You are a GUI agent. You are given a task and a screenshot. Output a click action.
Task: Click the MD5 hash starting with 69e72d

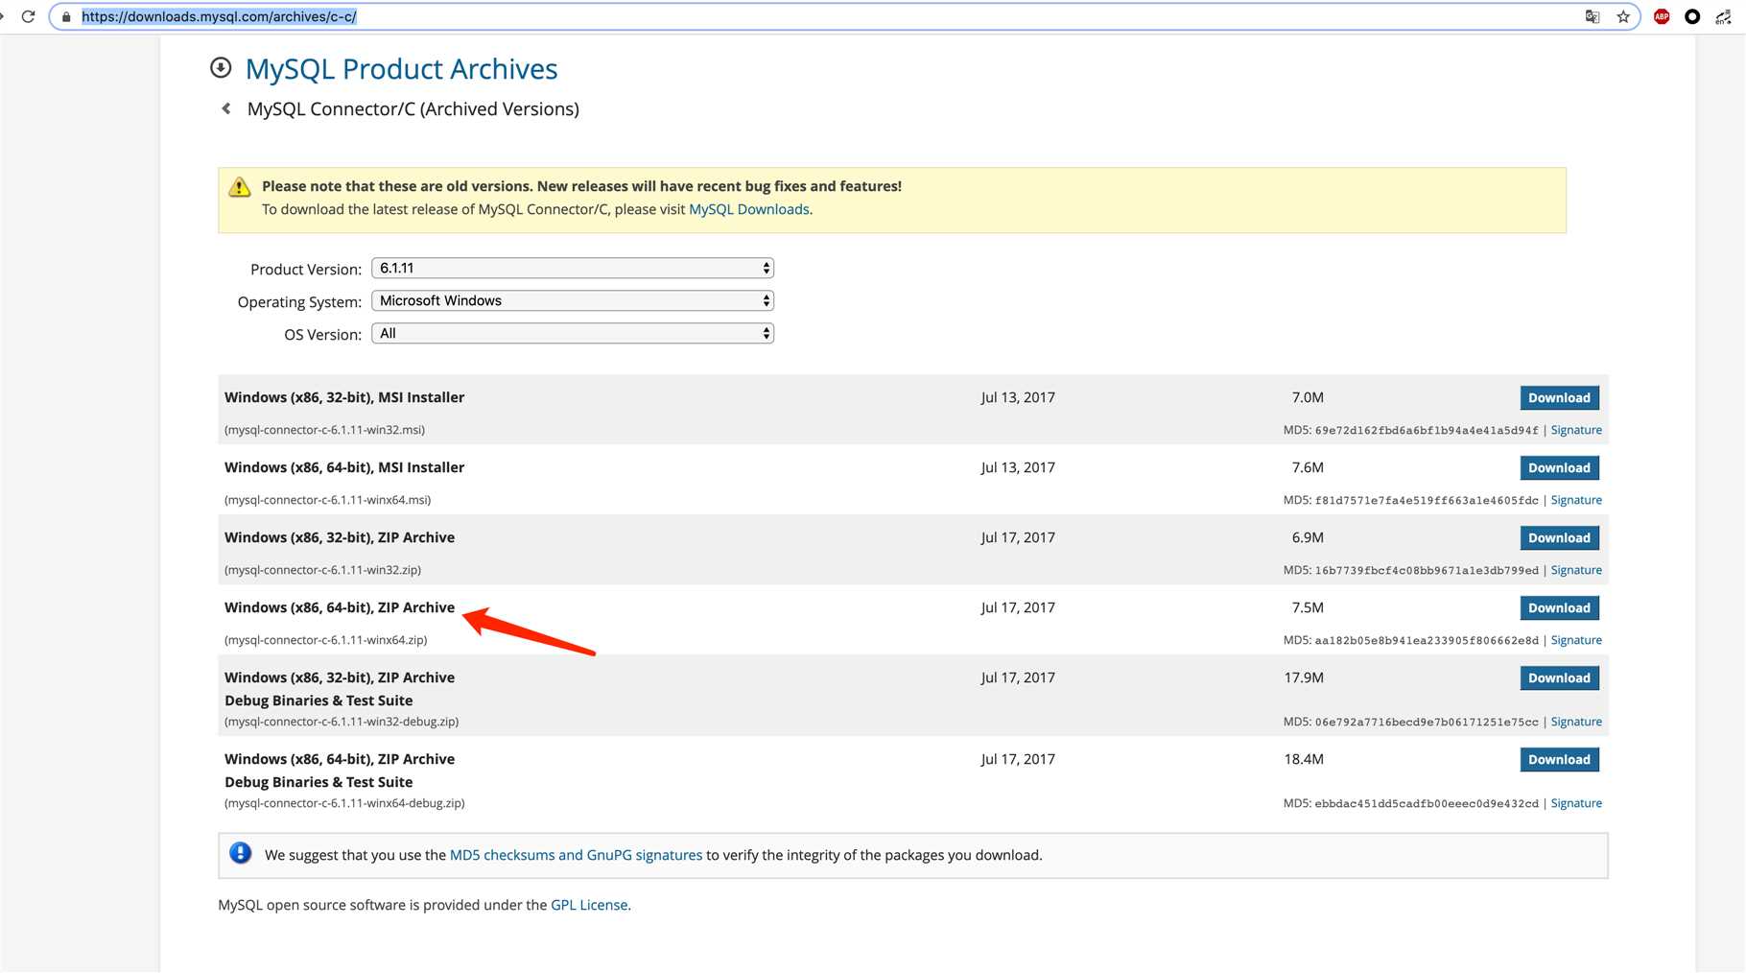[x=1426, y=430]
